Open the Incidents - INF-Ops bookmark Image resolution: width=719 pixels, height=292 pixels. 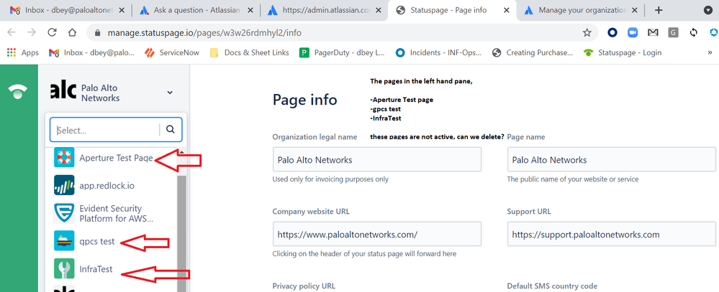[439, 52]
